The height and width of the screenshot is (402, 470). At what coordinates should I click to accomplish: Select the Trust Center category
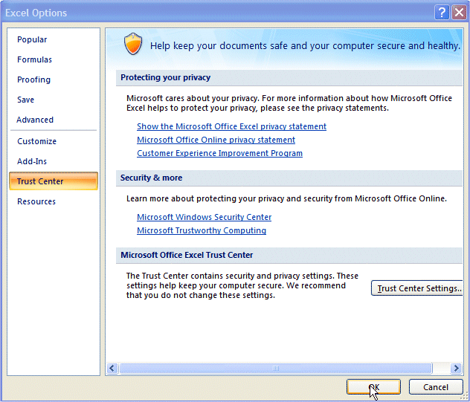[x=54, y=181]
